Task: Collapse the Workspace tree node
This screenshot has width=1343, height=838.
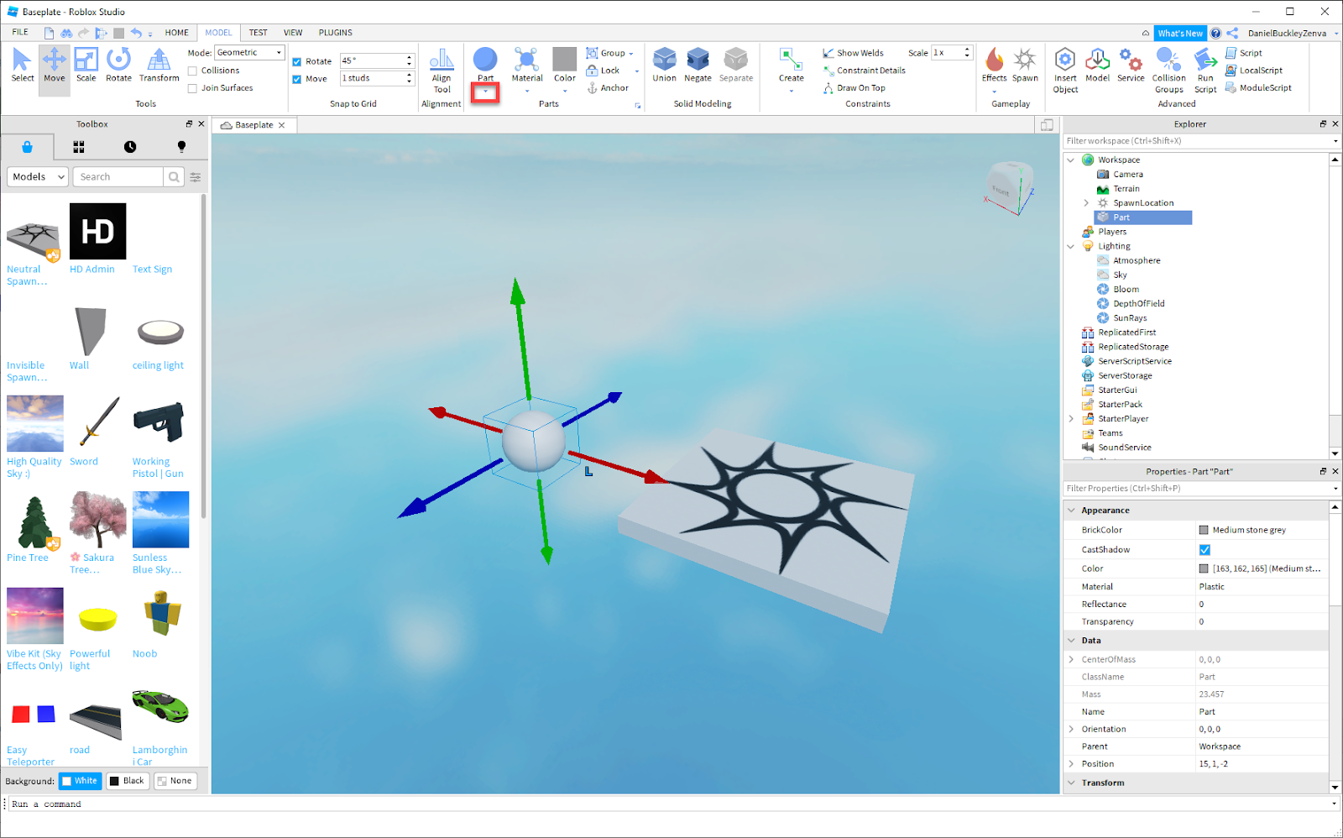Action: point(1071,160)
